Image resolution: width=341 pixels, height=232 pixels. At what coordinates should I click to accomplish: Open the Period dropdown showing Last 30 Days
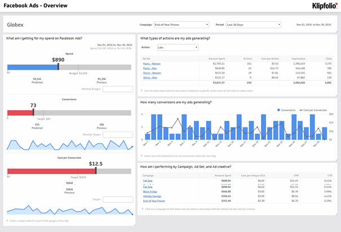click(x=254, y=25)
